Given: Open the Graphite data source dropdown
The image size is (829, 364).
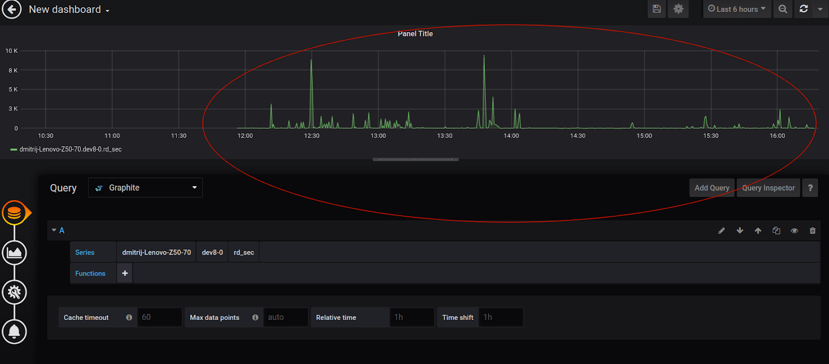Looking at the screenshot, I should coord(145,188).
